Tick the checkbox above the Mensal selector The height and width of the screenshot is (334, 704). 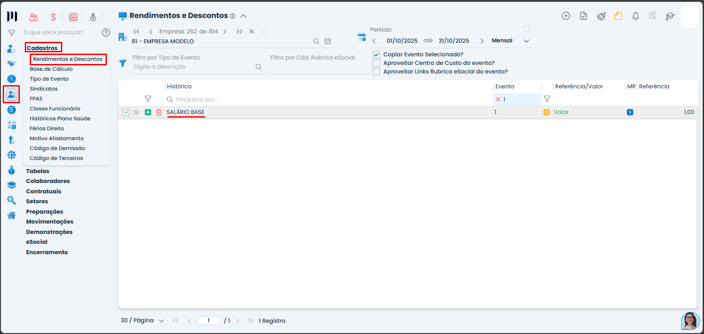coord(526,29)
